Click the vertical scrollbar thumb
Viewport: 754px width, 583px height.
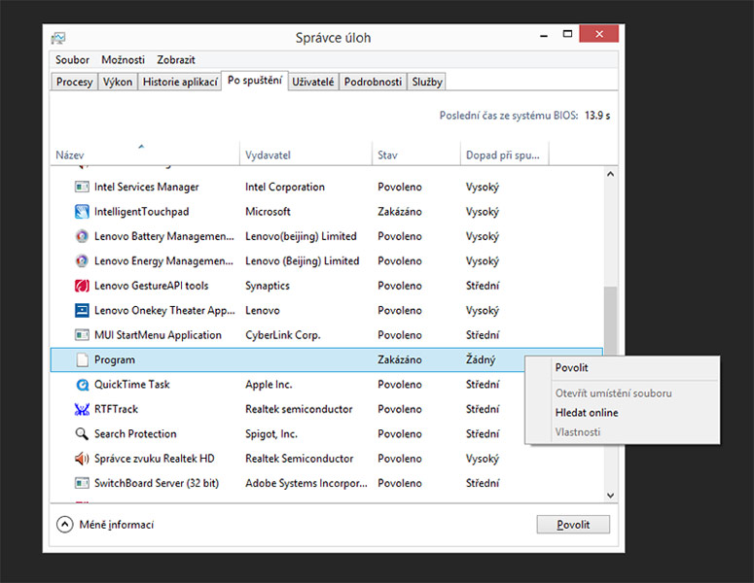[x=610, y=321]
